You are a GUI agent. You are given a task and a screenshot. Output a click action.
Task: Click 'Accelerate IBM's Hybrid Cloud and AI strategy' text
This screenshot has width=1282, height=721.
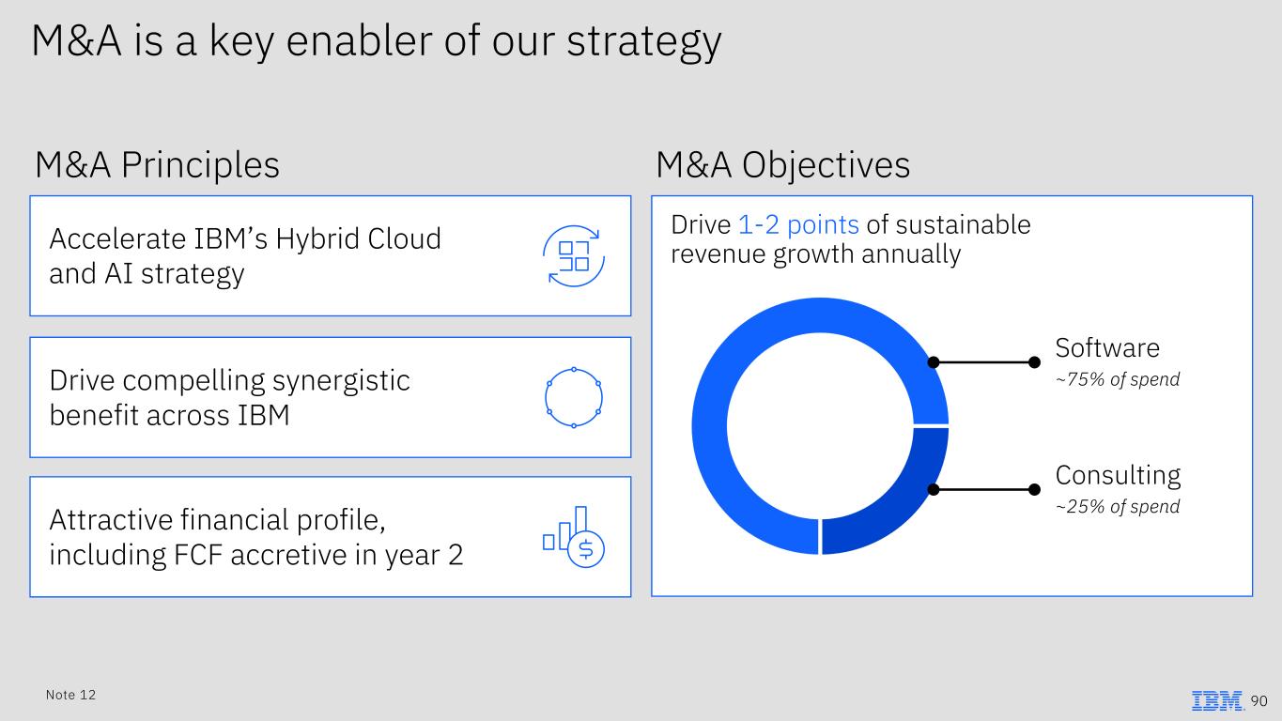(244, 255)
